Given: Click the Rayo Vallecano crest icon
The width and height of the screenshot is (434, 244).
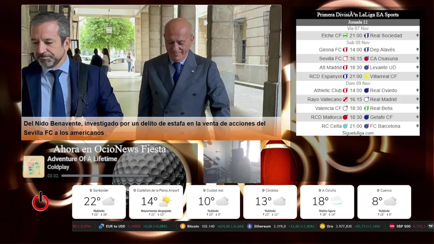Looking at the screenshot, I should click(x=345, y=100).
